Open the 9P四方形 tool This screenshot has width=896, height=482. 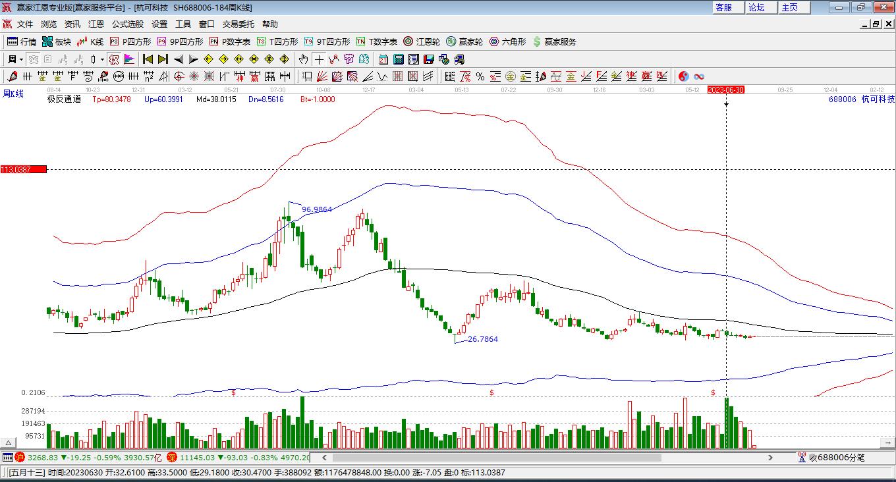coord(179,41)
